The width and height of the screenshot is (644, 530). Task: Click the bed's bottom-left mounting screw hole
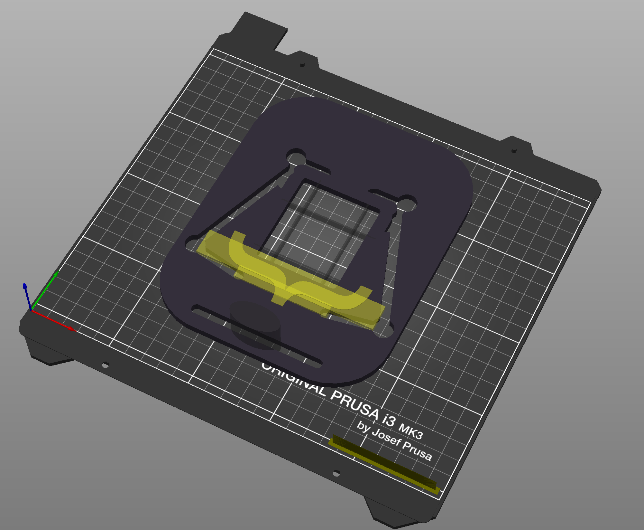105,365
